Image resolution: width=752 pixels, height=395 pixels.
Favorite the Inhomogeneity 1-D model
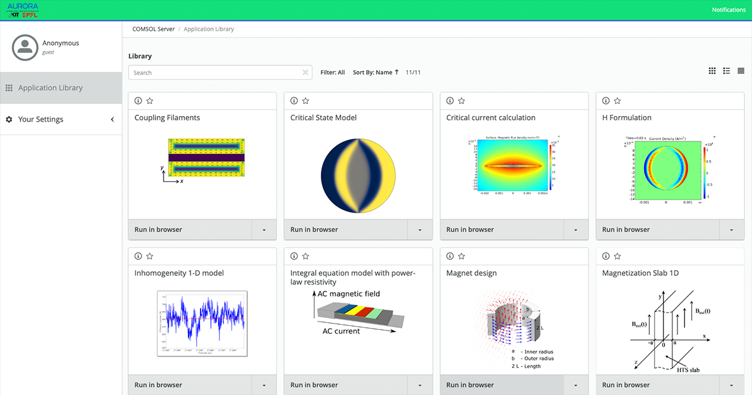point(150,256)
